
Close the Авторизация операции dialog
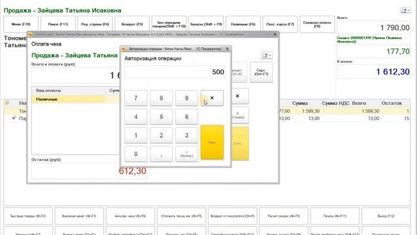(x=227, y=49)
